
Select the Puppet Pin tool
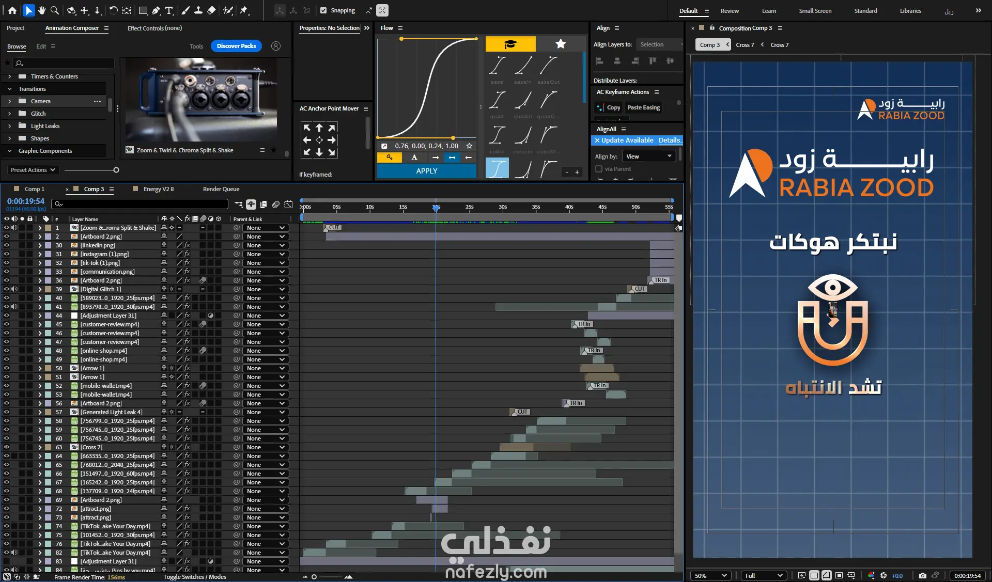pos(244,10)
